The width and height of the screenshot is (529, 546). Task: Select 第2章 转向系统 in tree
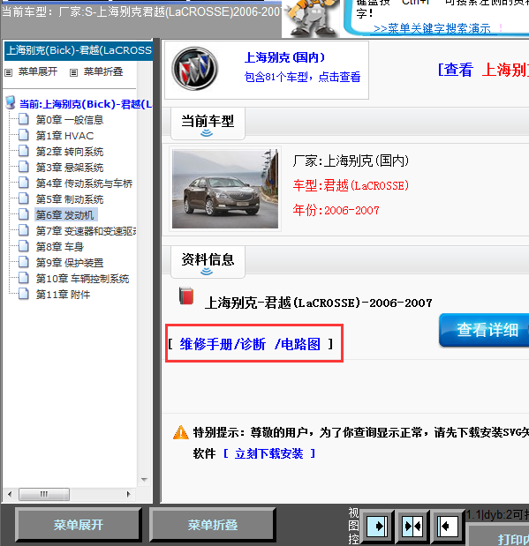pos(70,152)
